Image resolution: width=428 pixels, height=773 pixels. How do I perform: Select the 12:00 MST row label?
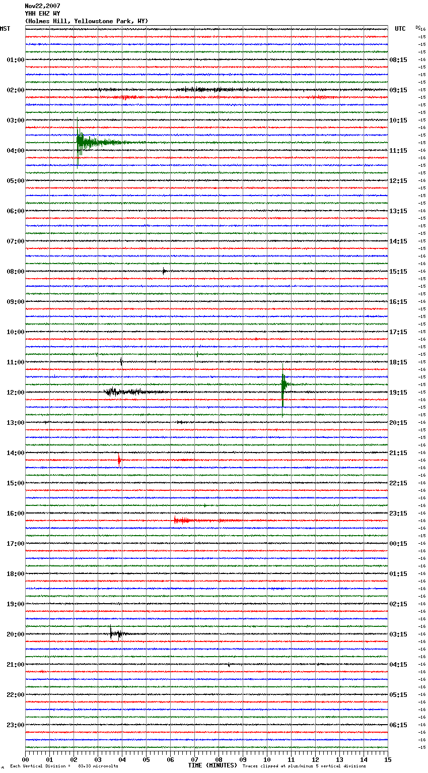click(x=16, y=393)
